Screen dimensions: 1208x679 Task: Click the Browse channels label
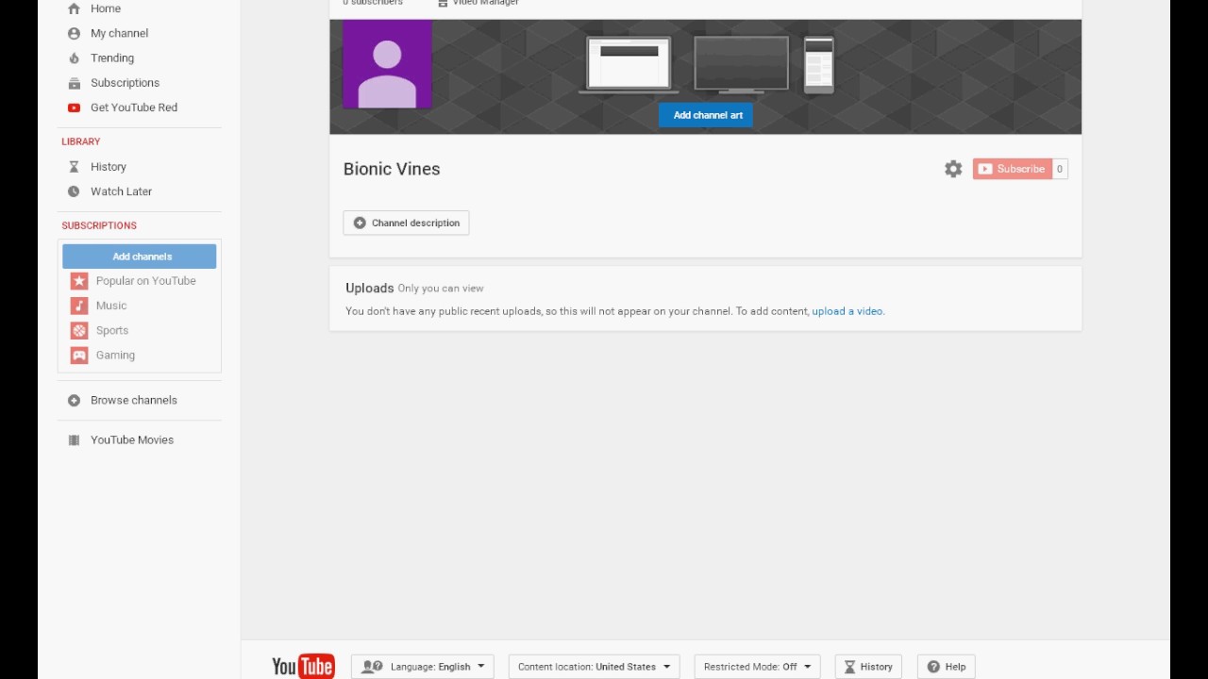pos(134,400)
